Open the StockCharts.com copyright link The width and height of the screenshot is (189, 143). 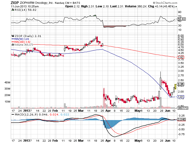coord(165,3)
